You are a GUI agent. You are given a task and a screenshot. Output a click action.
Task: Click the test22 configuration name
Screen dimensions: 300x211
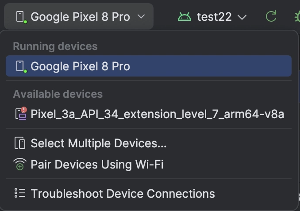(214, 17)
